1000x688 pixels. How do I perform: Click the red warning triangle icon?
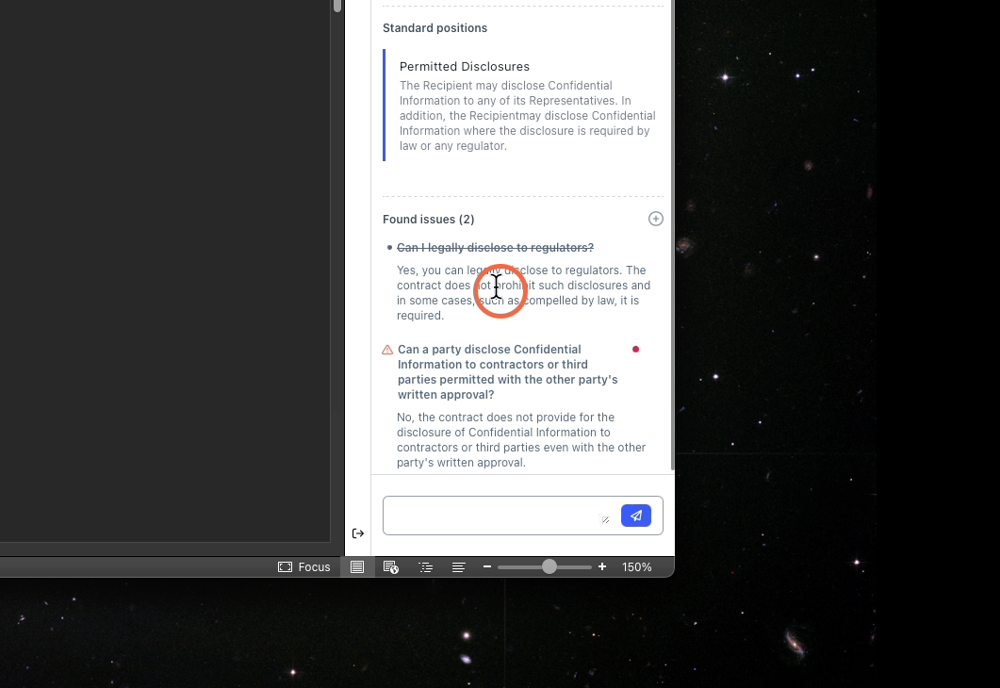pyautogui.click(x=387, y=350)
